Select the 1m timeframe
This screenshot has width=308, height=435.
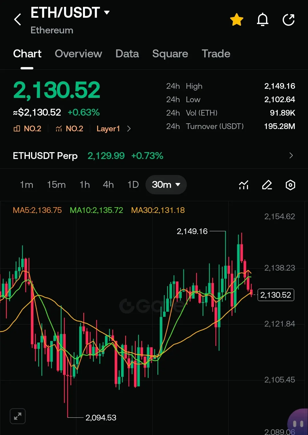(x=27, y=185)
